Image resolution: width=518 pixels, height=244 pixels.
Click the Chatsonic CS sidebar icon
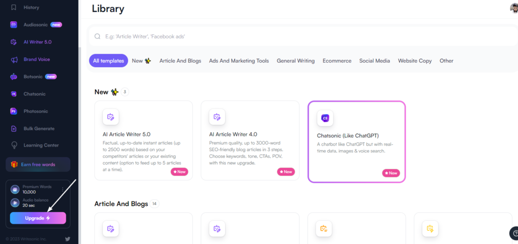(14, 94)
